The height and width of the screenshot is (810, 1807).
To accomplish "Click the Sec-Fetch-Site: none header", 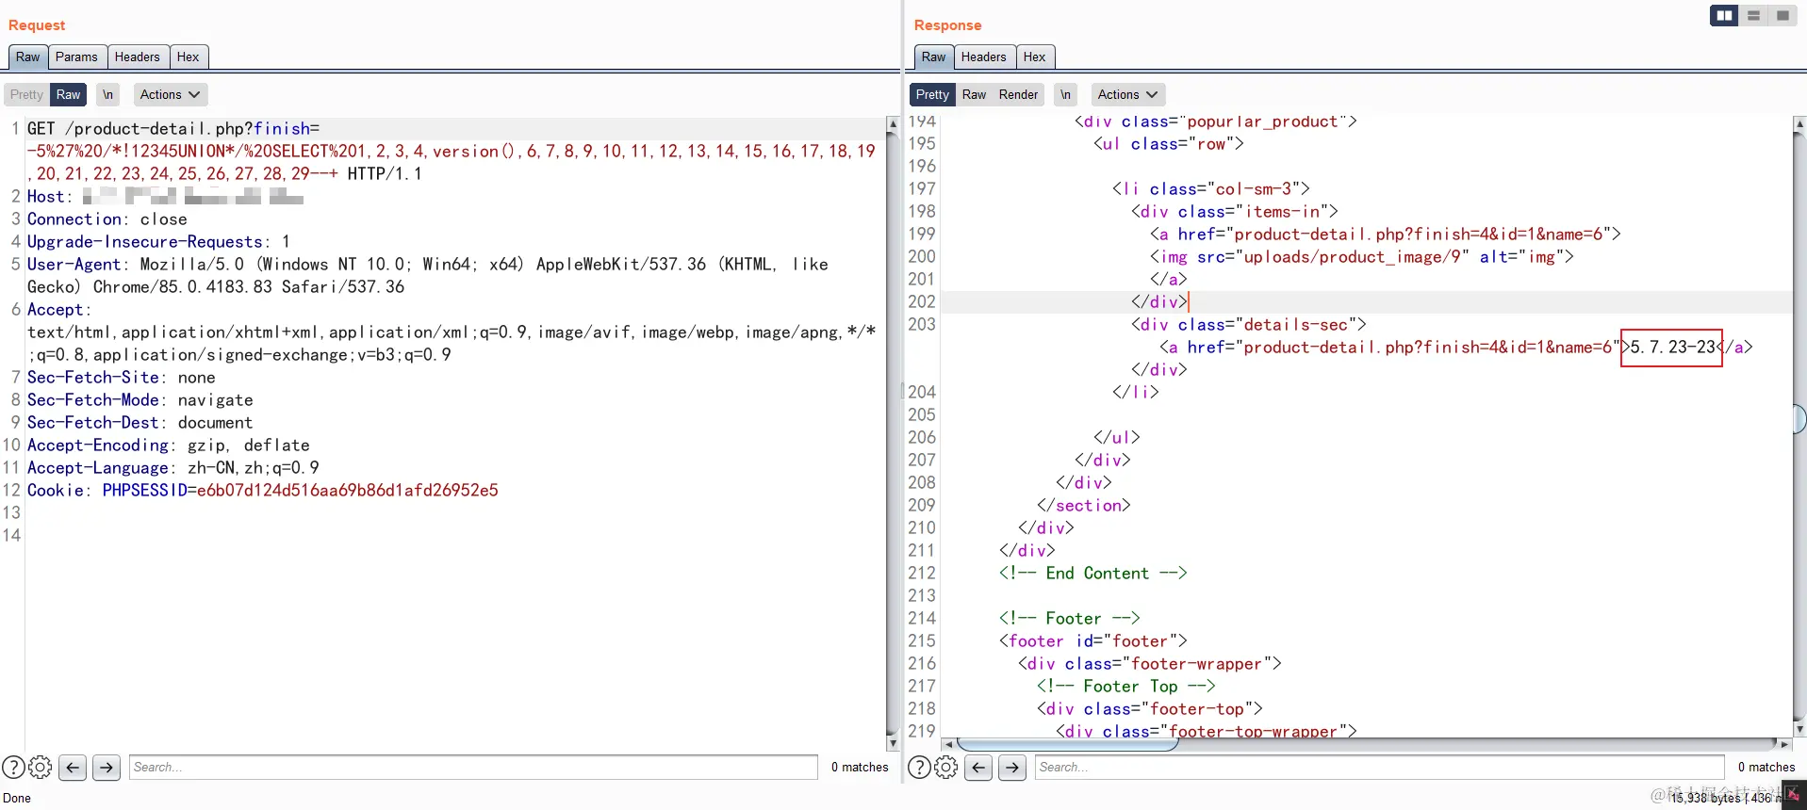I will (122, 378).
